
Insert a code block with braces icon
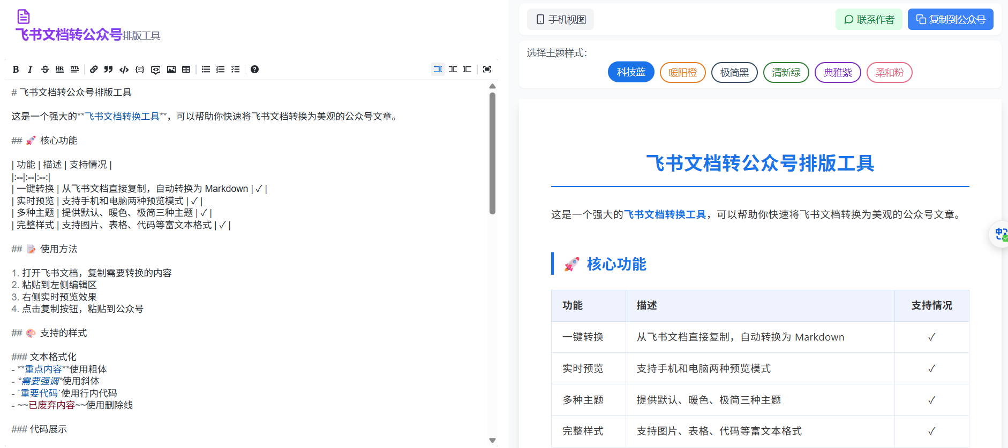tap(140, 69)
